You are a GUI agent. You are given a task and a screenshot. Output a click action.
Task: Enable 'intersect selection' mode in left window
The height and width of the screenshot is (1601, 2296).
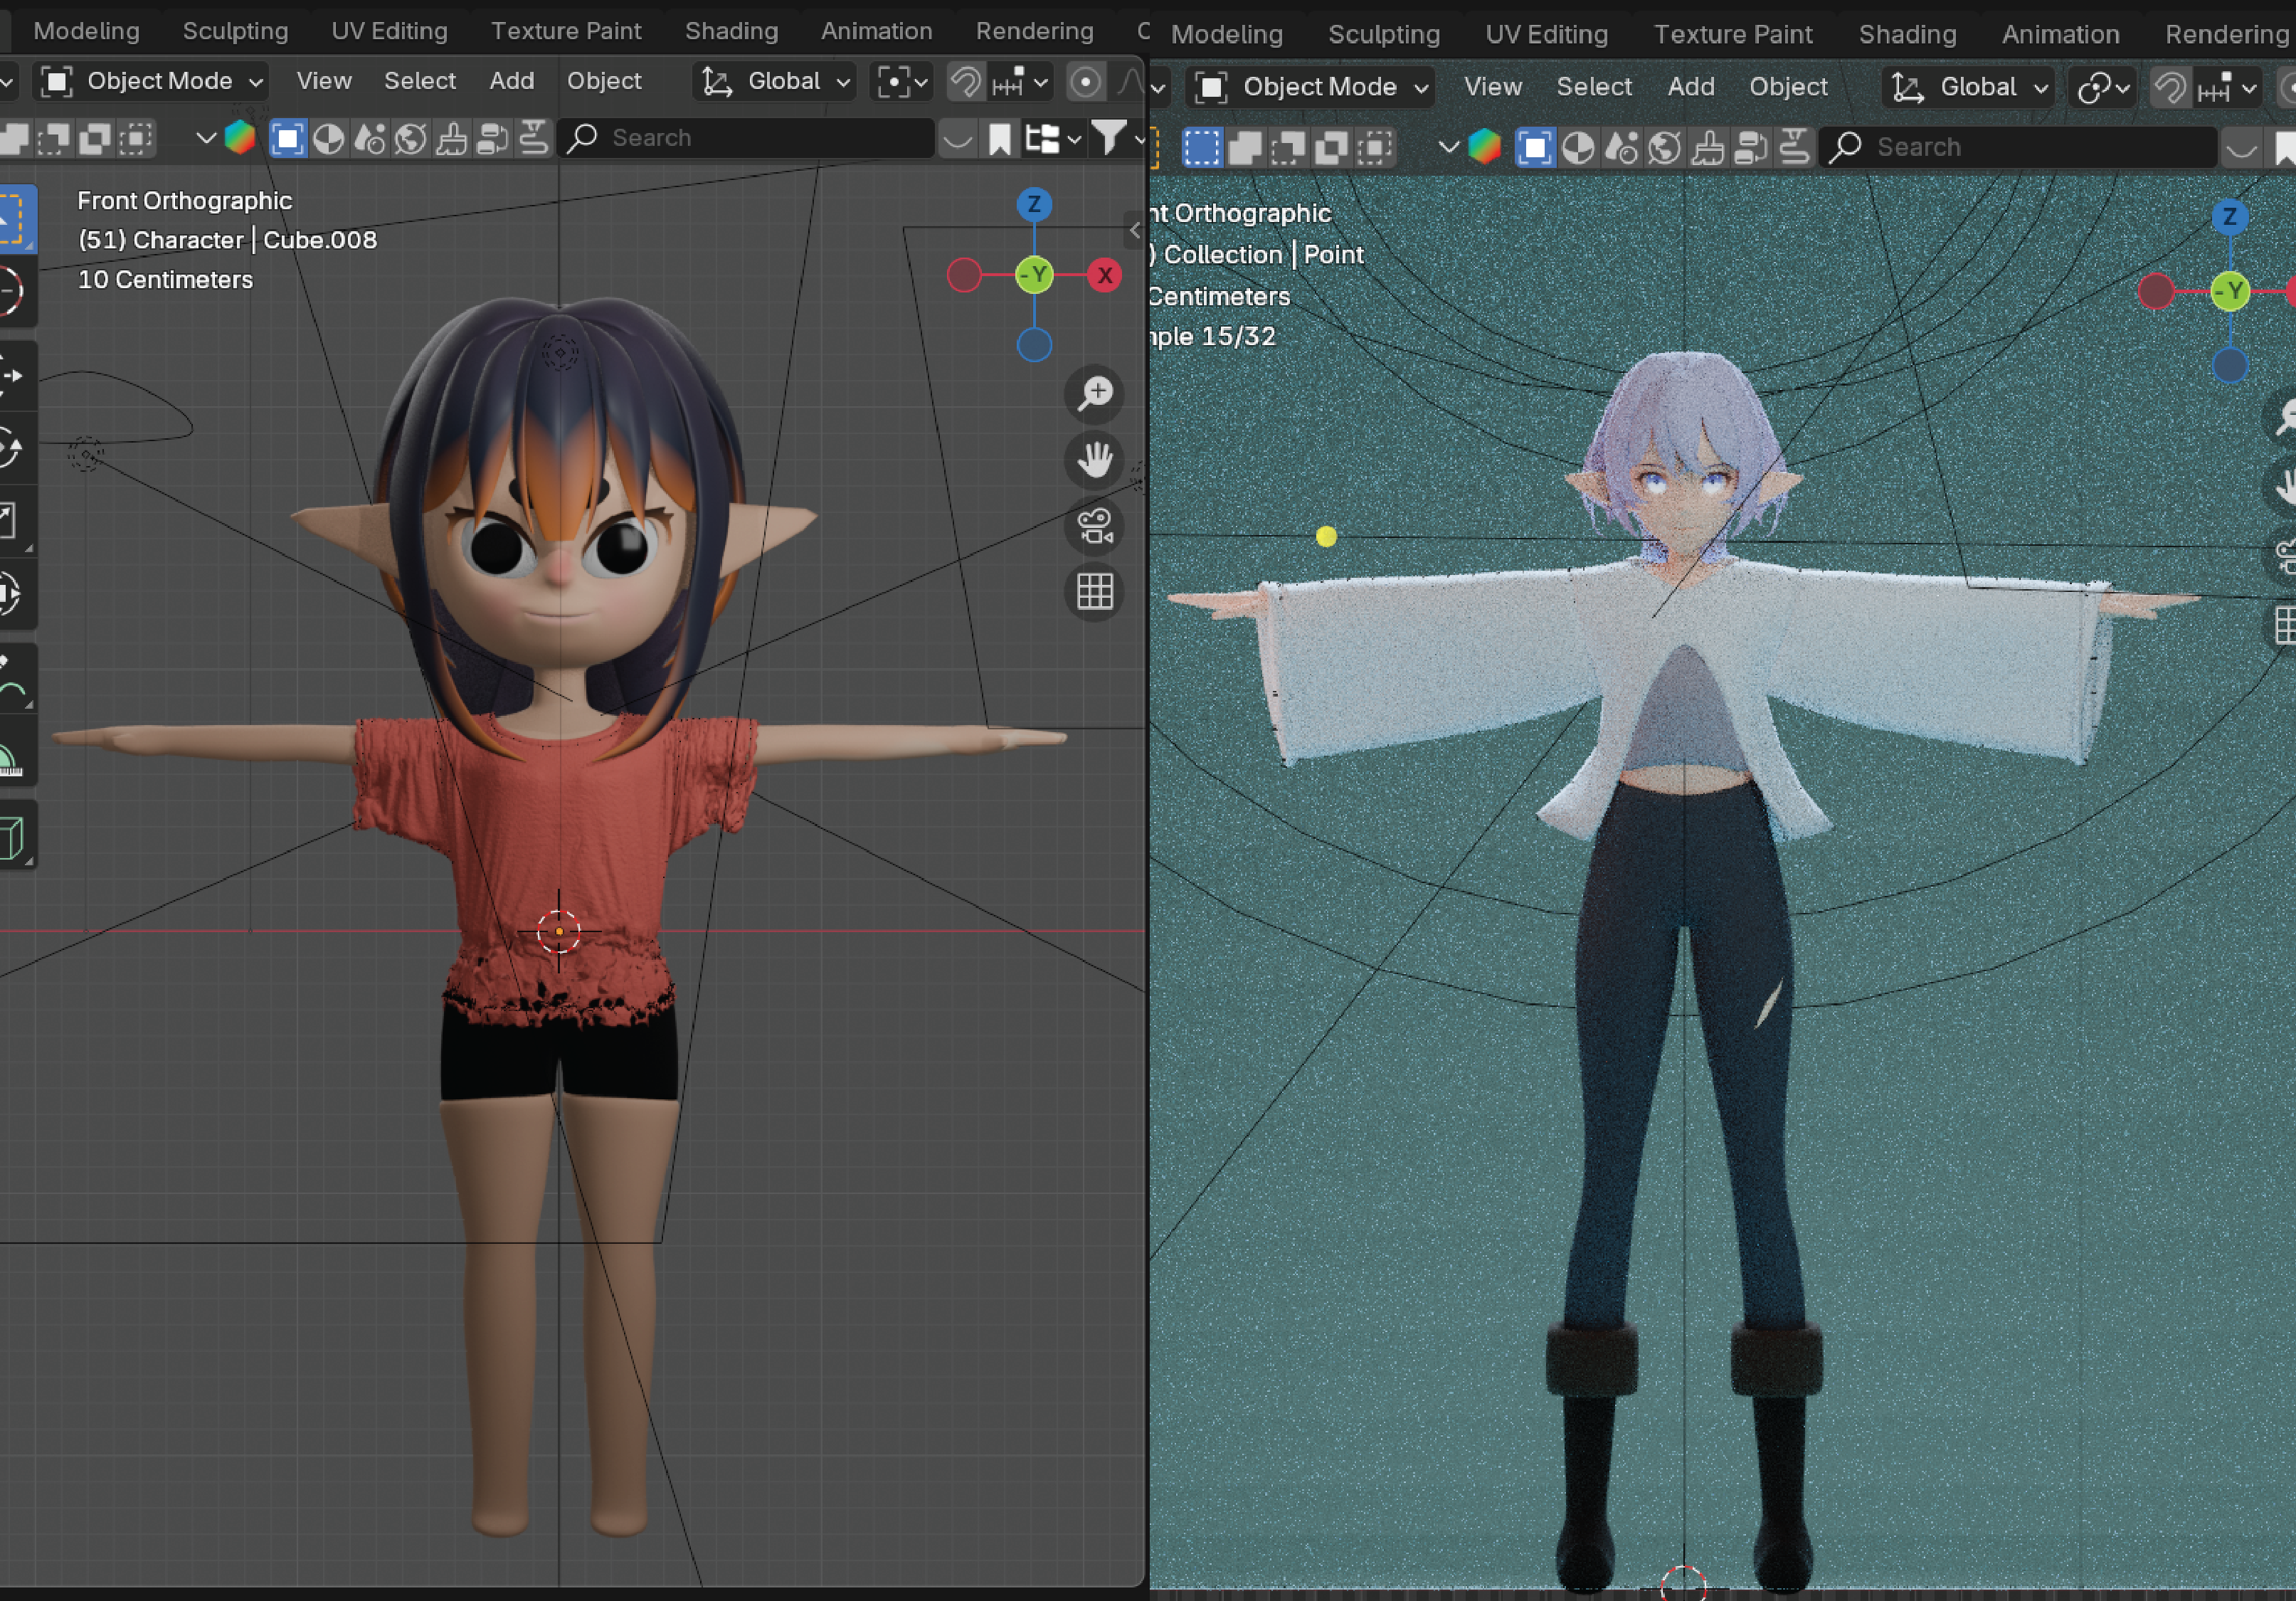point(136,138)
